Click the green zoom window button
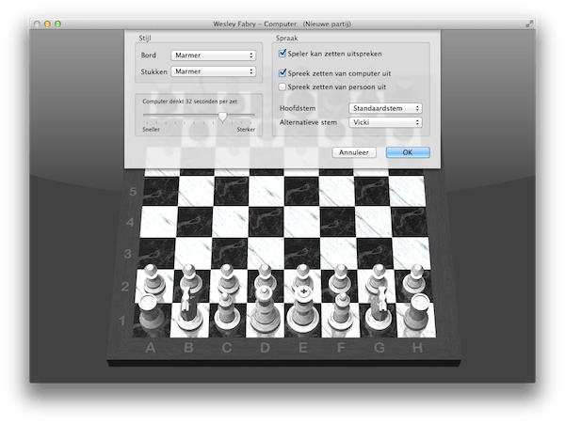Viewport: 565px width, 424px height. (57, 24)
